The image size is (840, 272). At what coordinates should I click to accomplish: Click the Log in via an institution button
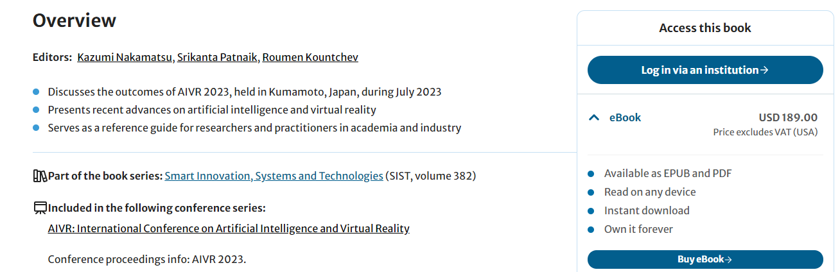click(705, 70)
